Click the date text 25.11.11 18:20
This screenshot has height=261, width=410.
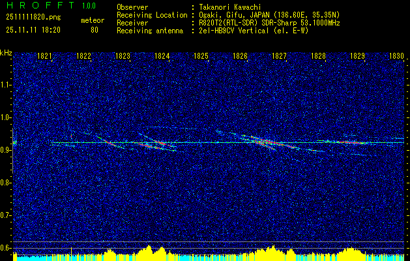pos(33,30)
